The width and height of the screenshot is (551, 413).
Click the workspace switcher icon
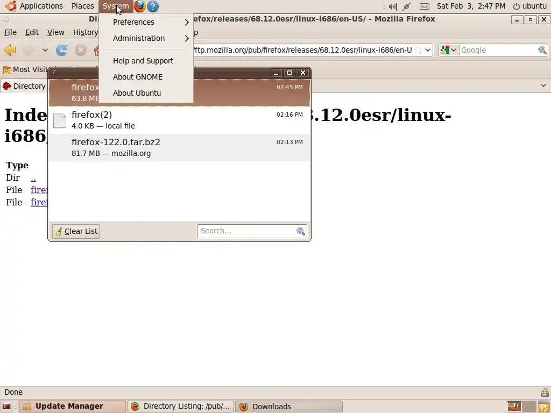521,407
